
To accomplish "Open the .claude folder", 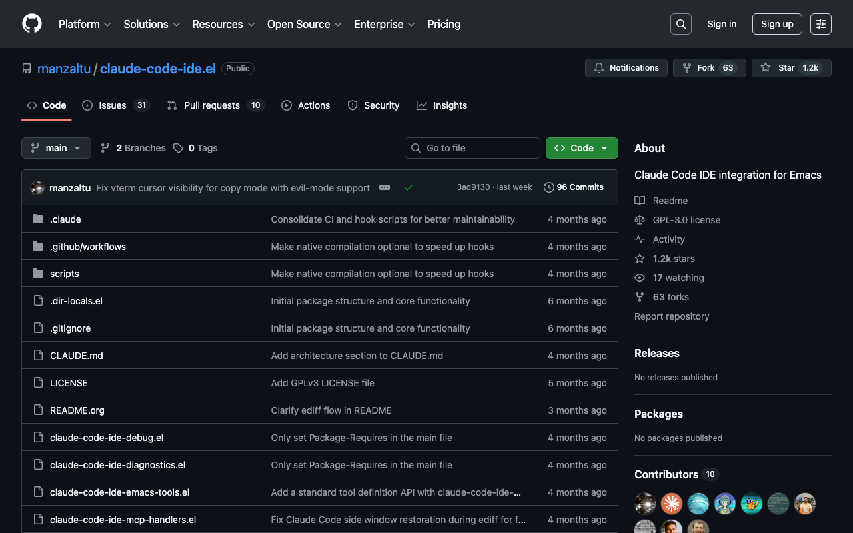I will click(65, 219).
